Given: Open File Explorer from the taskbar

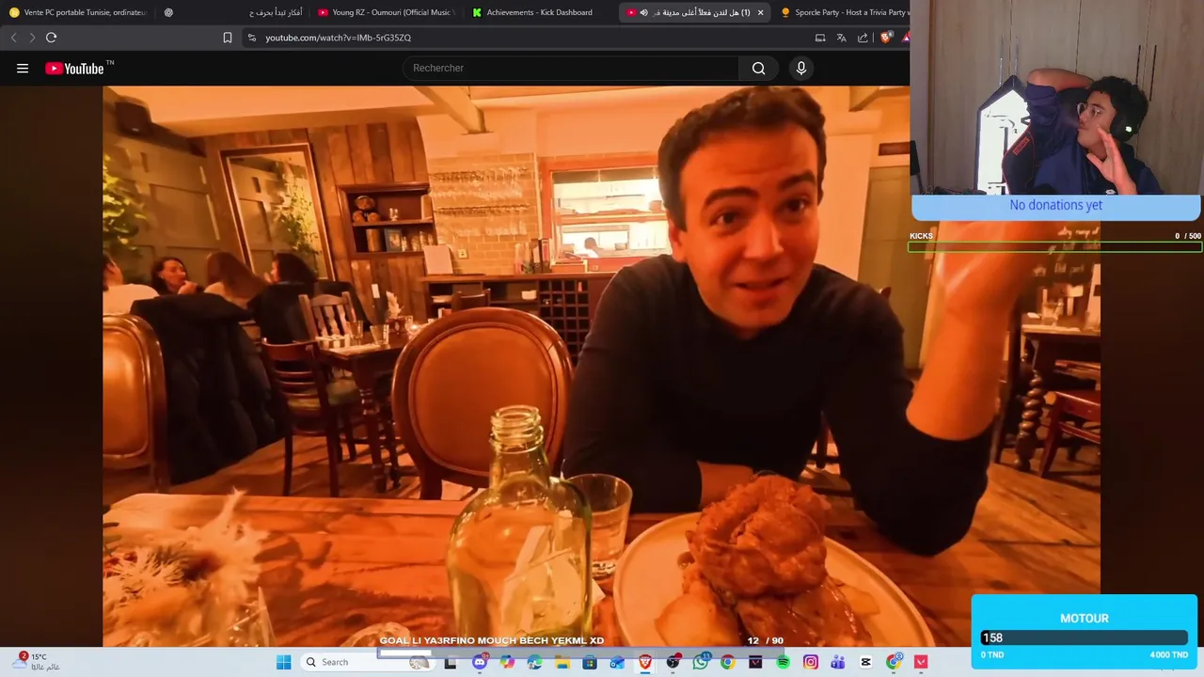Looking at the screenshot, I should click(x=562, y=662).
